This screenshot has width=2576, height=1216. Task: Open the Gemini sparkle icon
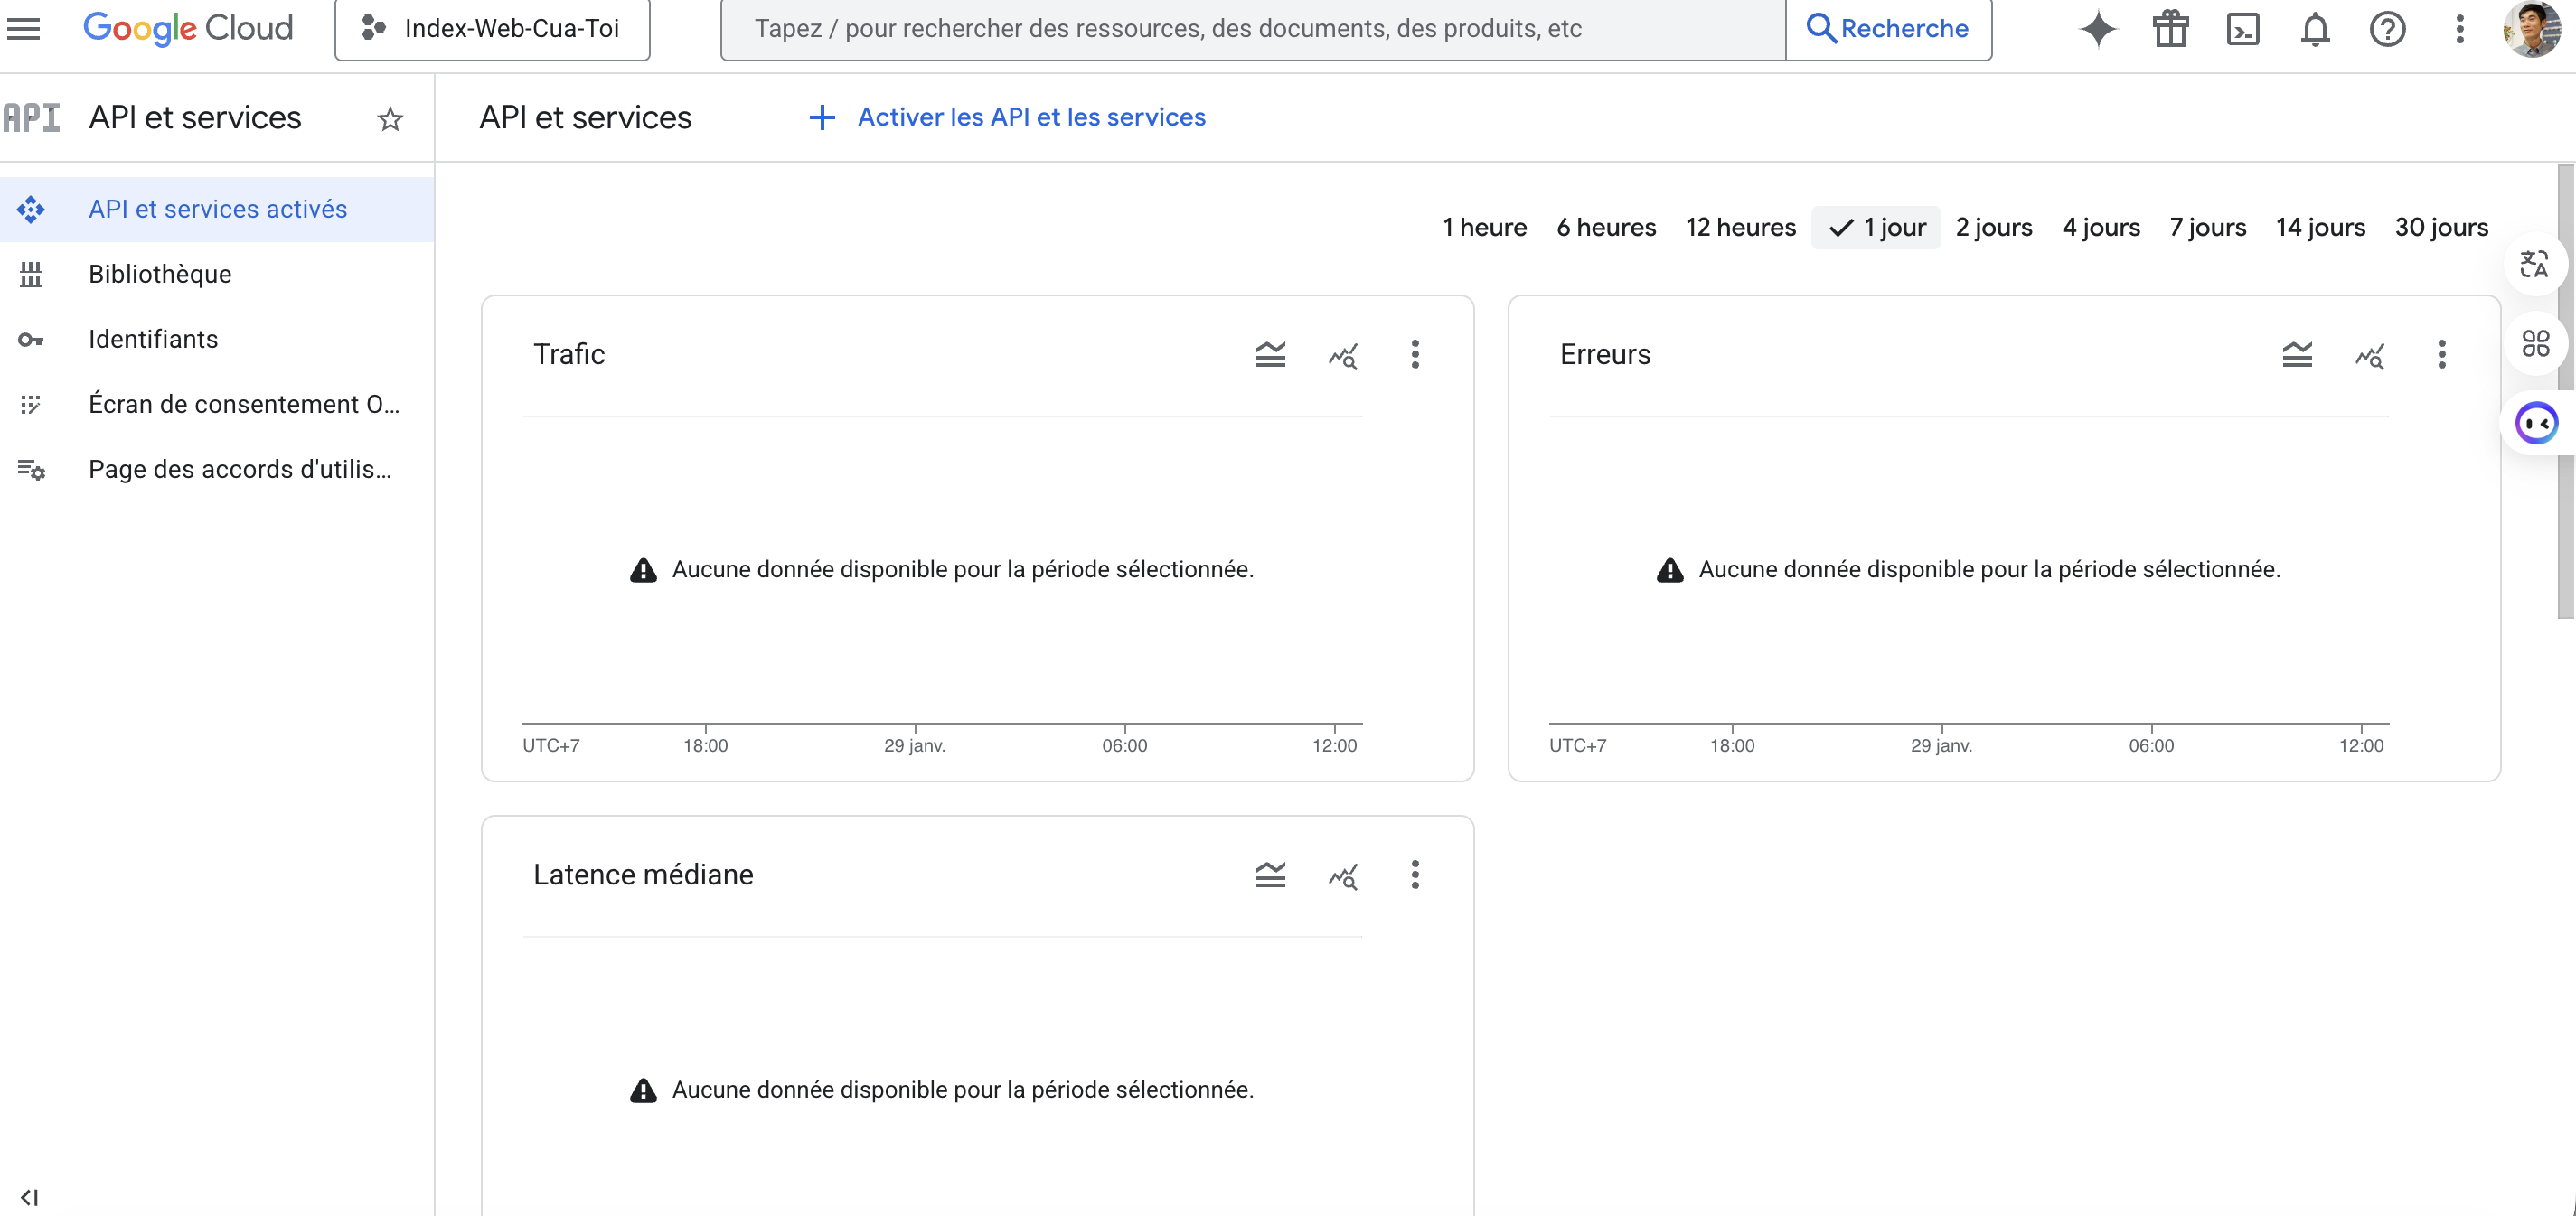point(2098,29)
